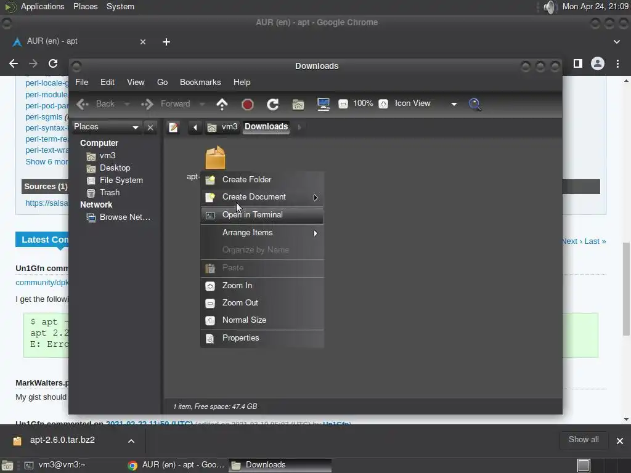Click the Downloads path bar button
Screen dimensions: 631x473
266,127
